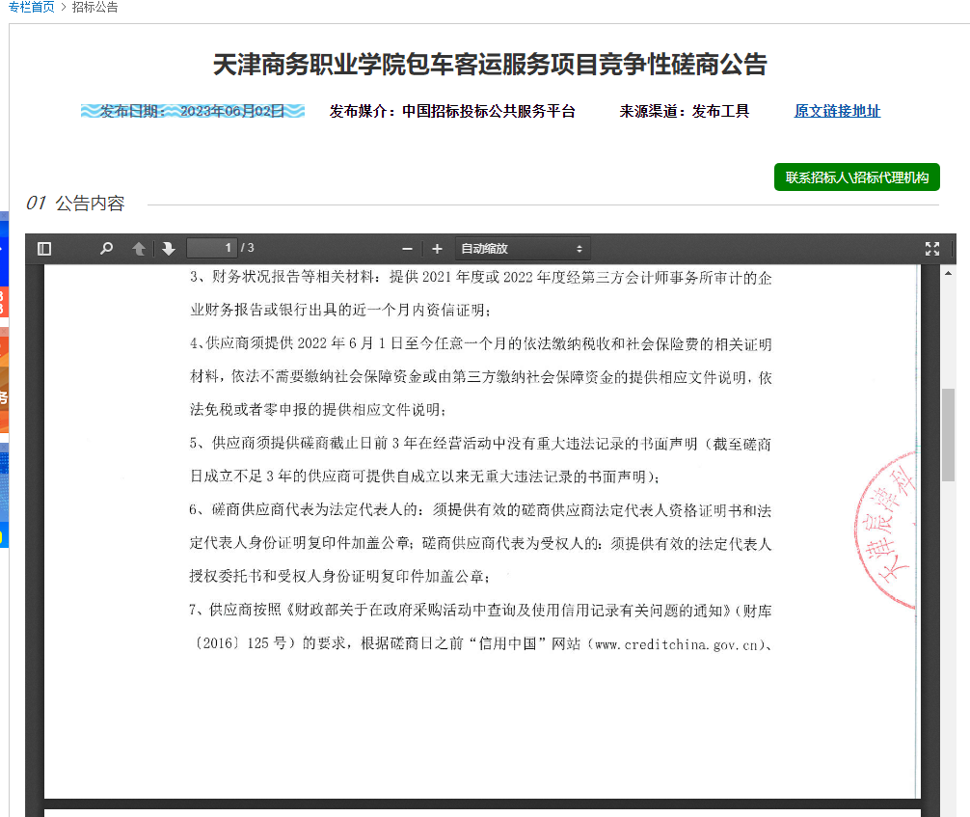The height and width of the screenshot is (817, 970).
Task: Go to the previous PDF page
Action: 139,249
